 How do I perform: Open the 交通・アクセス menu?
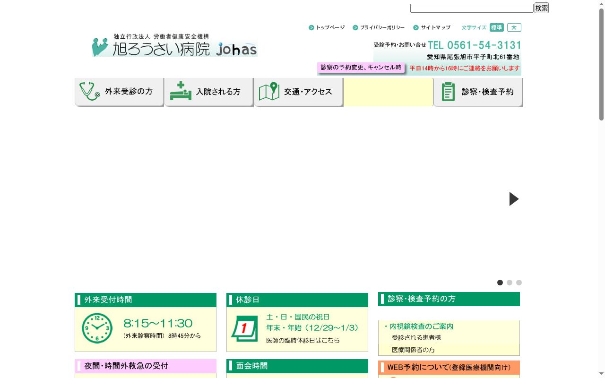(x=299, y=92)
